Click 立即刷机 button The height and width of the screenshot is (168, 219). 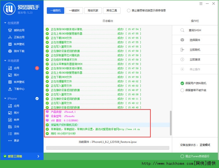point(194,50)
